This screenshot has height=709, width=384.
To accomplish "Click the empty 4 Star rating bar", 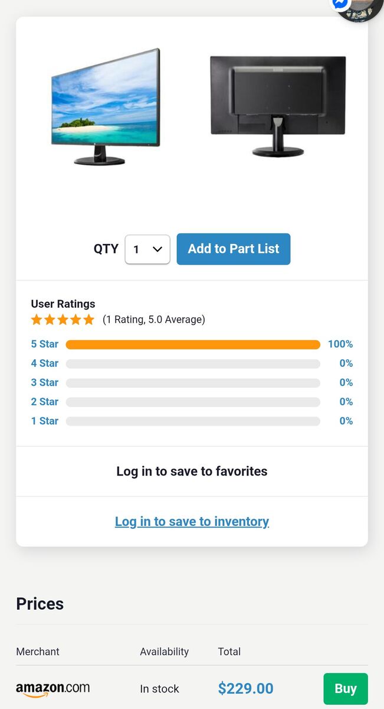I will 193,364.
